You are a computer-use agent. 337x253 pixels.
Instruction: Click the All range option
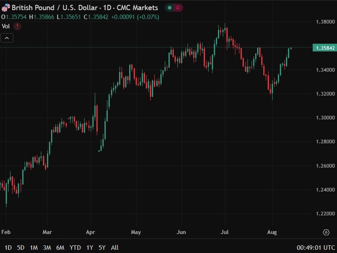click(x=114, y=248)
